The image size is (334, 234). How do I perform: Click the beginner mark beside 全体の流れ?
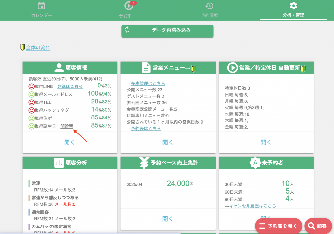tap(23, 48)
